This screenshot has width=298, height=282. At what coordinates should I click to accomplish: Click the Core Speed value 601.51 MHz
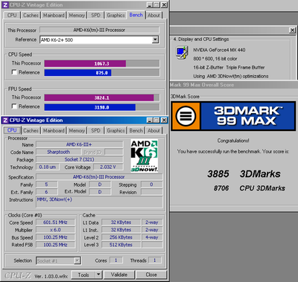coord(55,222)
